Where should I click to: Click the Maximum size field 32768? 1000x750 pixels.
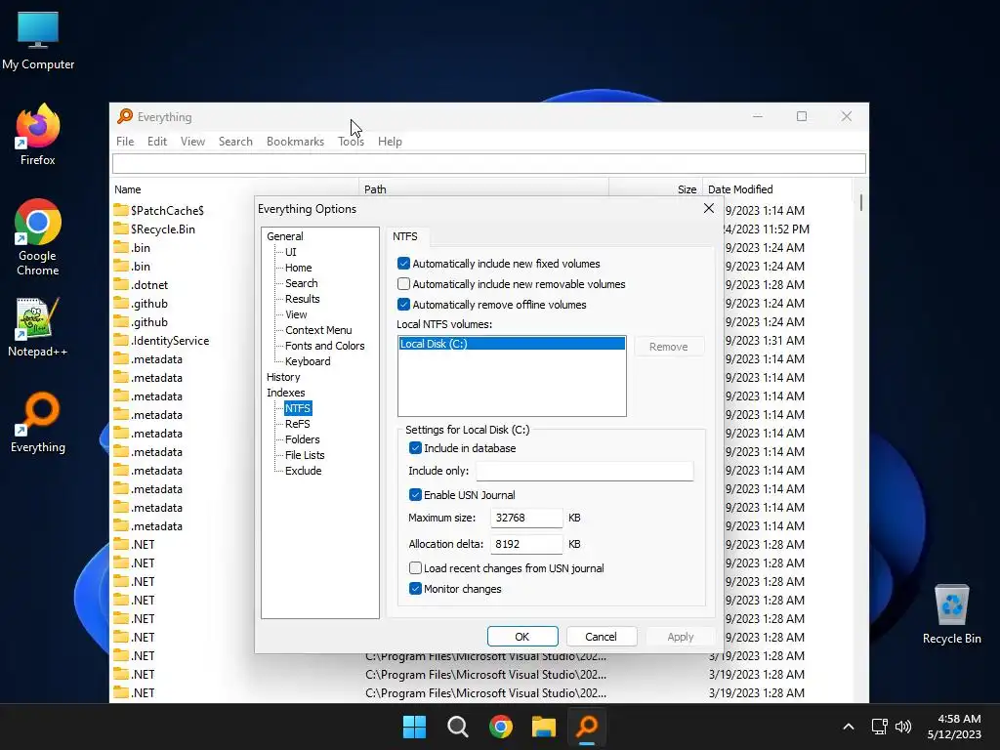click(526, 518)
